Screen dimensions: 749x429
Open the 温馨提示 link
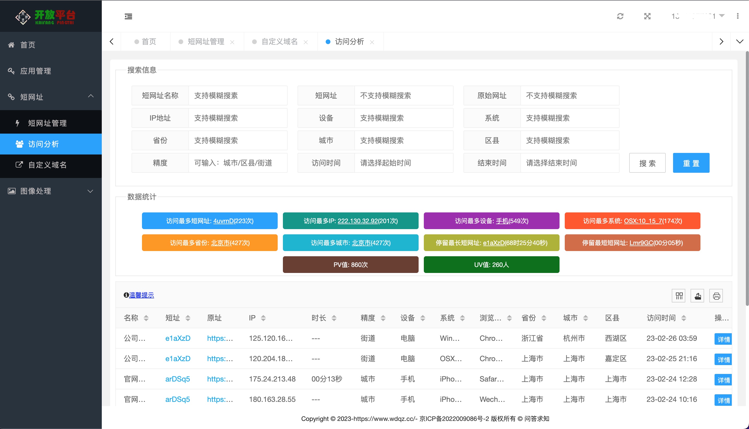pos(141,295)
